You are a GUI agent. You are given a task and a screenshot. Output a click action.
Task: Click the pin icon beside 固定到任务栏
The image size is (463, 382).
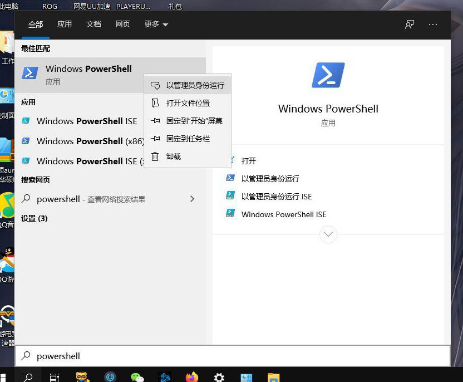tap(155, 138)
